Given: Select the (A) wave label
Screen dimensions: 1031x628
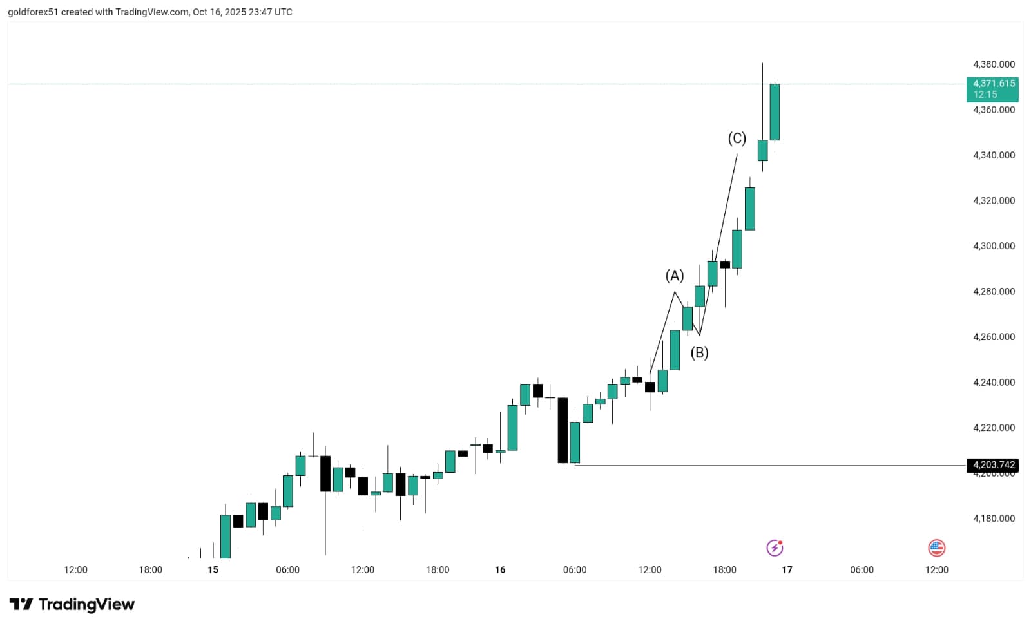Looking at the screenshot, I should [675, 276].
